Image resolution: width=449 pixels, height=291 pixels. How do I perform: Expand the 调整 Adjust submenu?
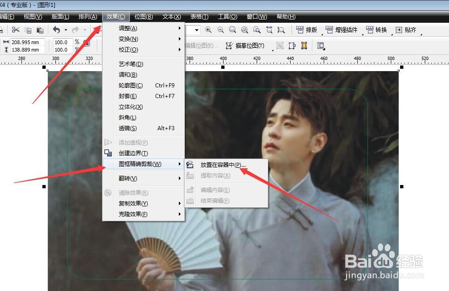143,28
